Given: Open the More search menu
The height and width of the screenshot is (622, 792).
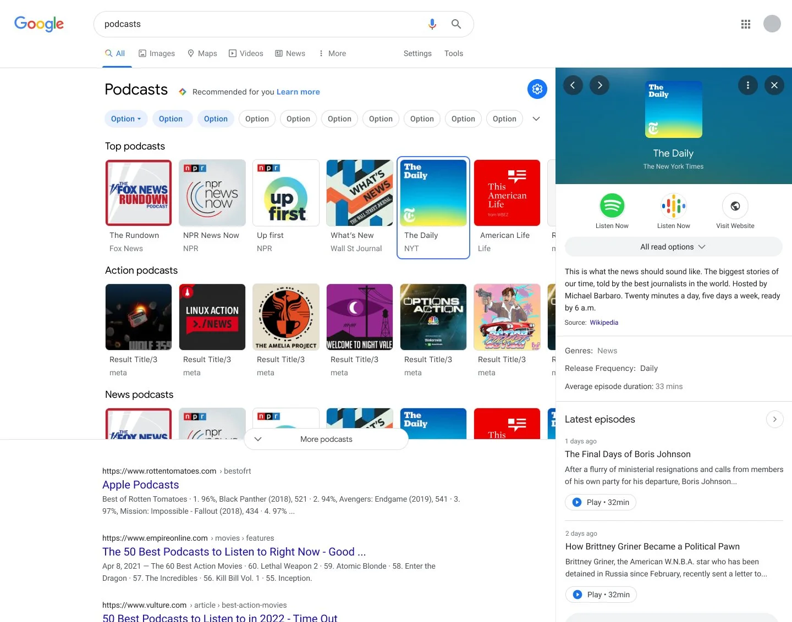Looking at the screenshot, I should 332,53.
